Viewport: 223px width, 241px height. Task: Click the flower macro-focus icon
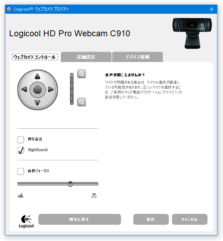pyautogui.click(x=94, y=196)
